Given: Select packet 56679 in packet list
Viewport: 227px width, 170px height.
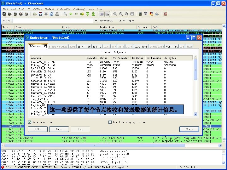Looking at the screenshot, I should click(x=112, y=138).
